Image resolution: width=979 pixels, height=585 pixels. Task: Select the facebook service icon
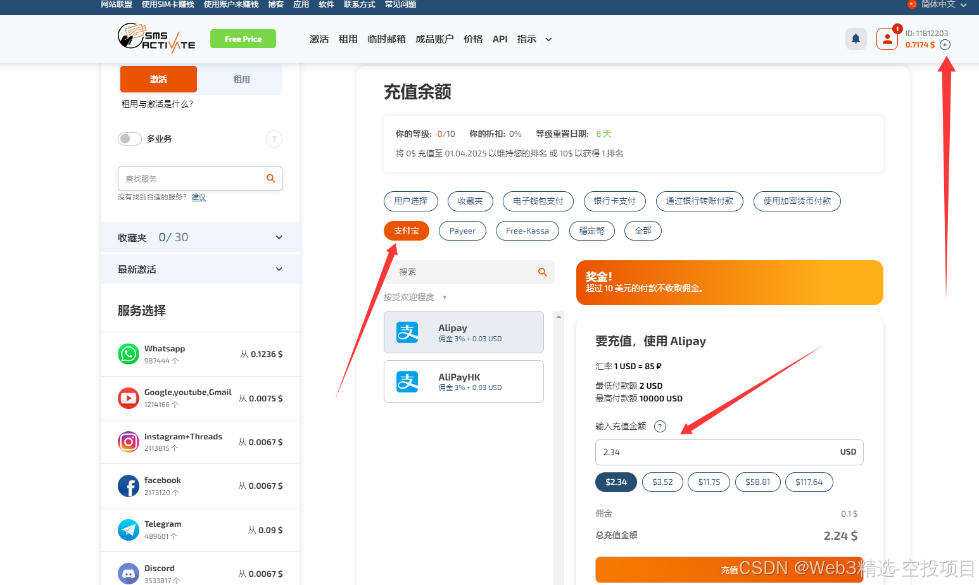point(129,486)
